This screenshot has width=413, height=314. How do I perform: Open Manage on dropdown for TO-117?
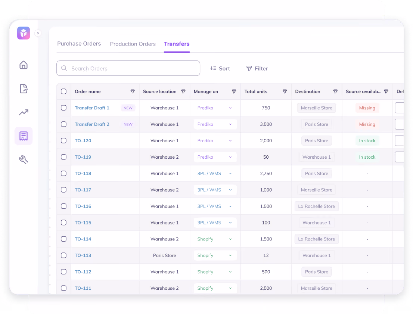click(x=215, y=190)
